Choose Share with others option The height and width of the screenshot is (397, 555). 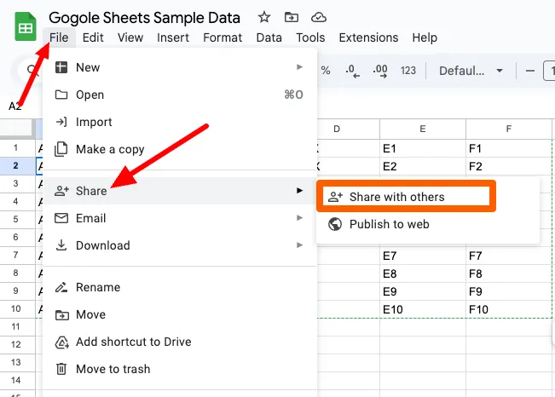(396, 197)
